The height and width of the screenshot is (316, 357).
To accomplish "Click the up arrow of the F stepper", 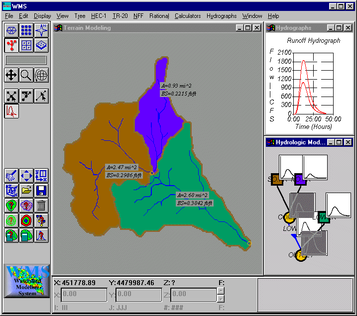I will pos(221,291).
